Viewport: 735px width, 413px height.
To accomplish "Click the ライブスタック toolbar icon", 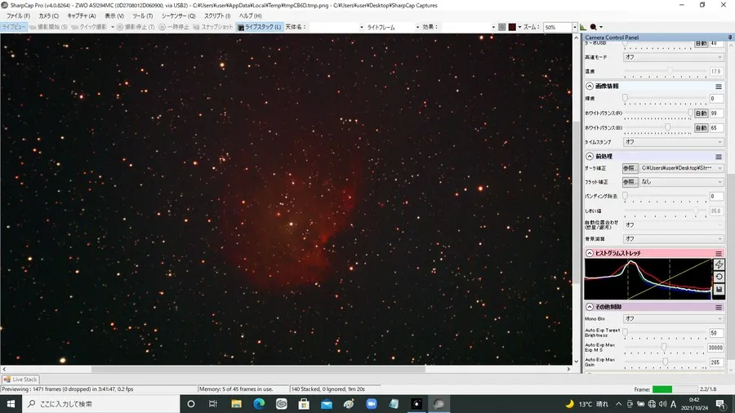I will [x=259, y=27].
